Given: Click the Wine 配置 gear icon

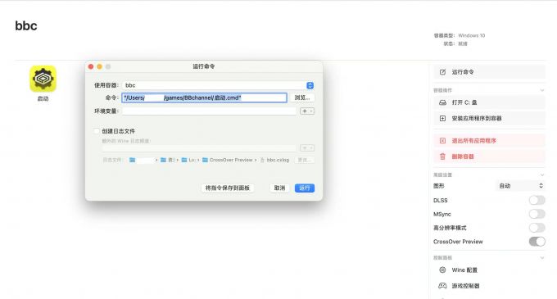Looking at the screenshot, I should point(442,270).
